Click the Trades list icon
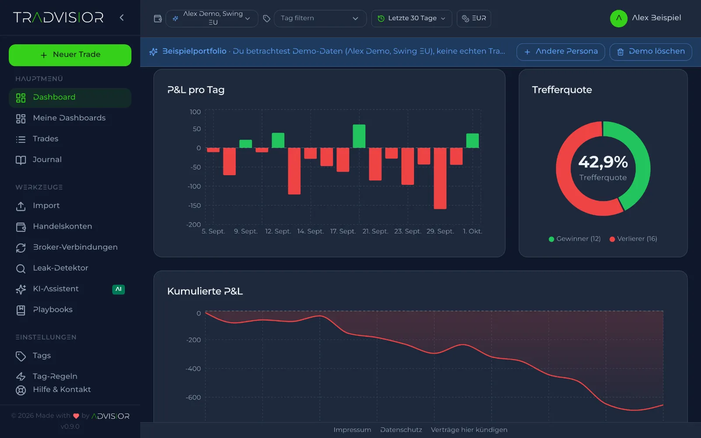 pyautogui.click(x=21, y=139)
